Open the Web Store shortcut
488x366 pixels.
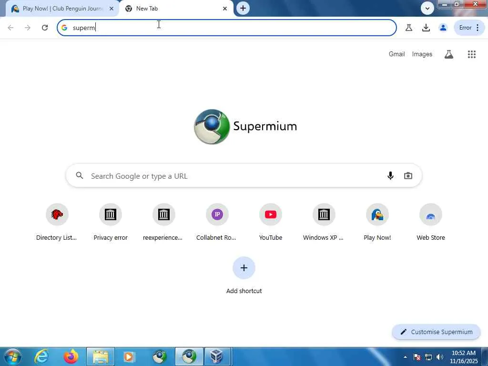coord(431,222)
